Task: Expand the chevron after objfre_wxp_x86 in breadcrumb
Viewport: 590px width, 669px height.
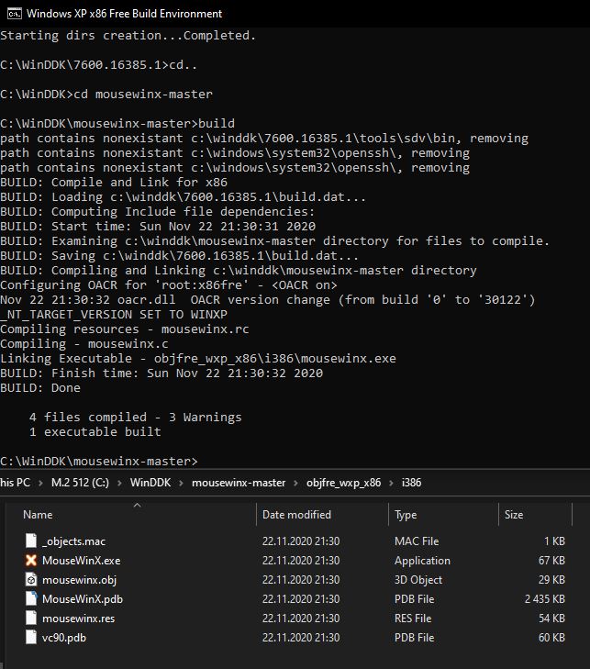Action: coord(391,483)
